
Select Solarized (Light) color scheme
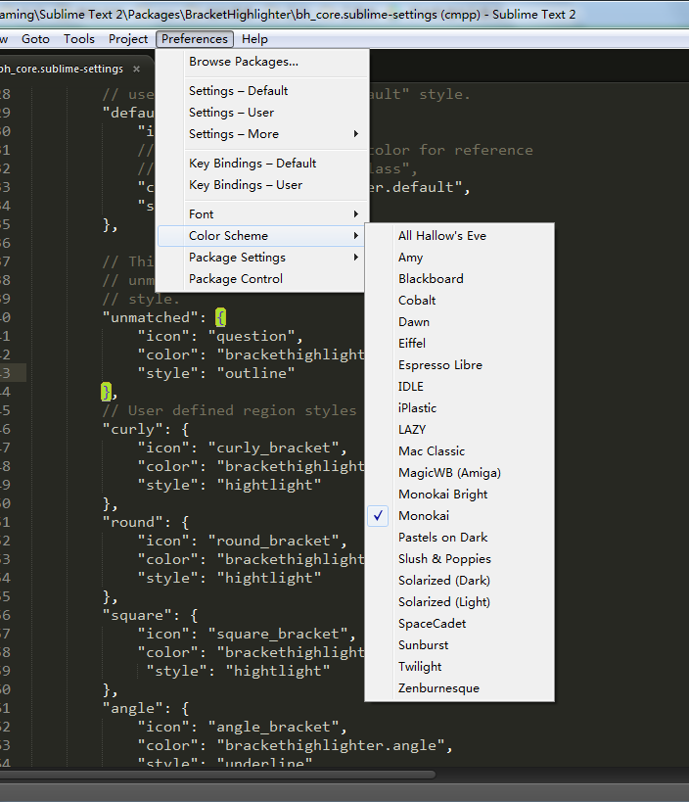point(460,601)
